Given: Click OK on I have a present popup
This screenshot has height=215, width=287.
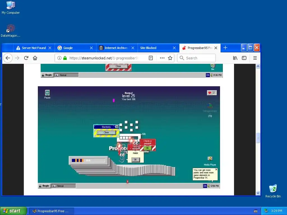Looking at the screenshot, I should 147,148.
